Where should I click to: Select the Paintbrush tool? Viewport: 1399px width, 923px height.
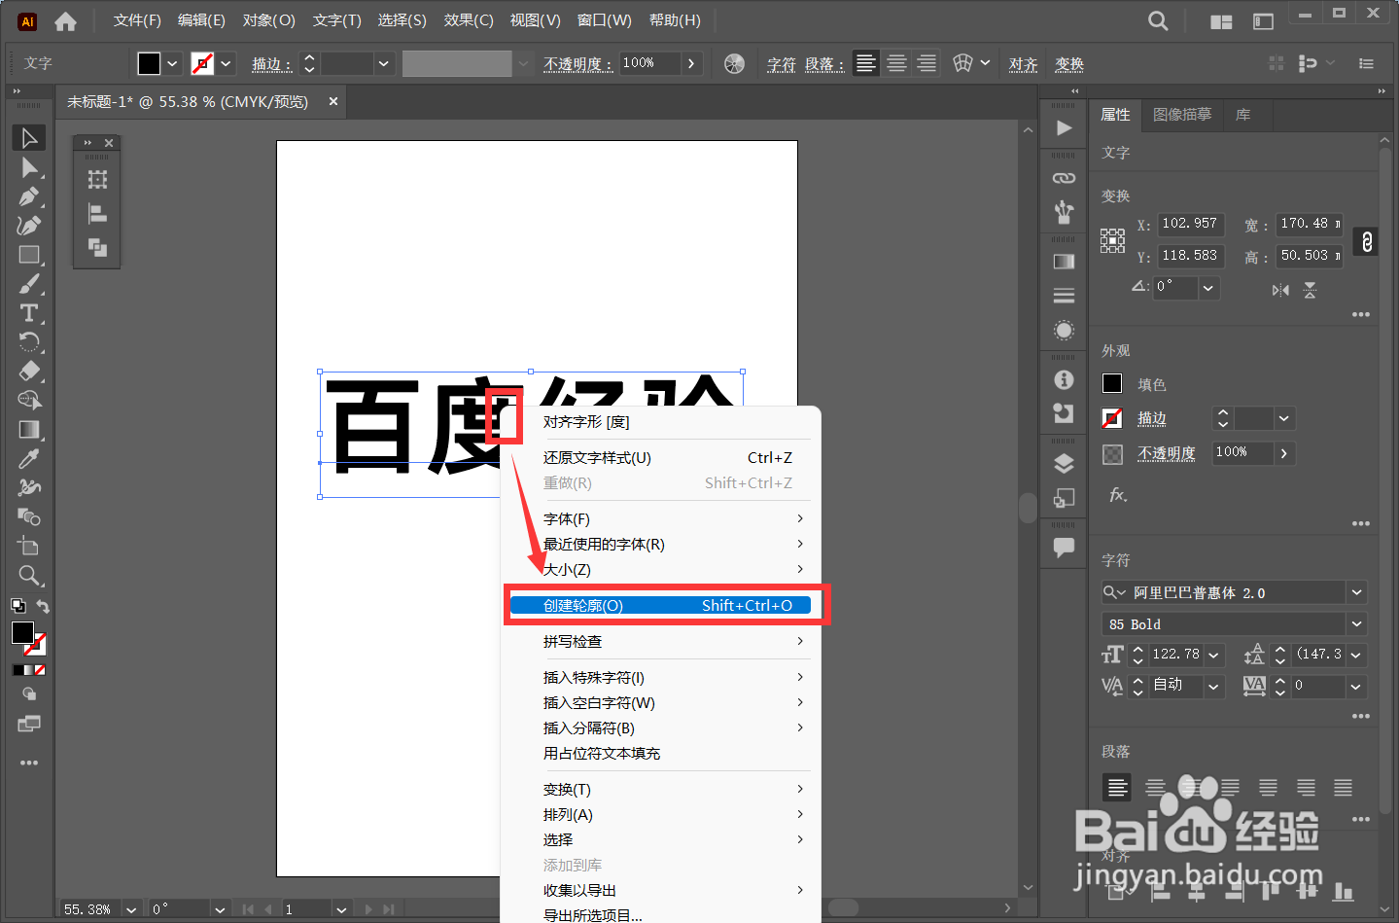click(x=29, y=284)
